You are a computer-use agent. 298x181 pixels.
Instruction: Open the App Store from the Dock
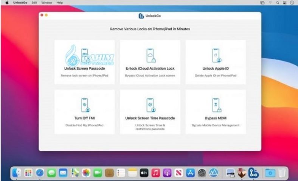coord(191,173)
